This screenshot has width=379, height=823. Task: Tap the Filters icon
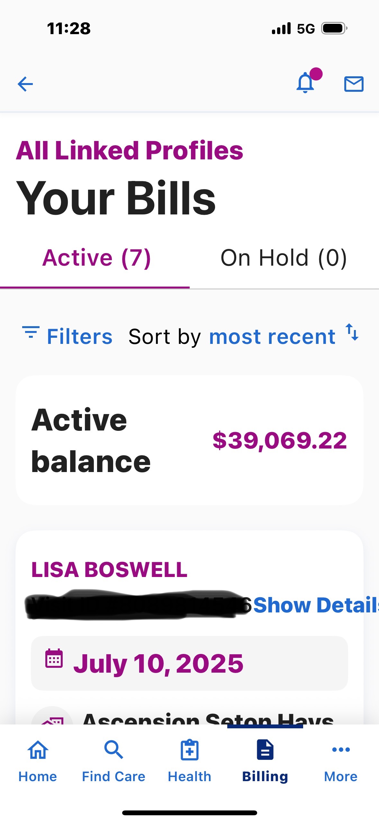pyautogui.click(x=31, y=332)
